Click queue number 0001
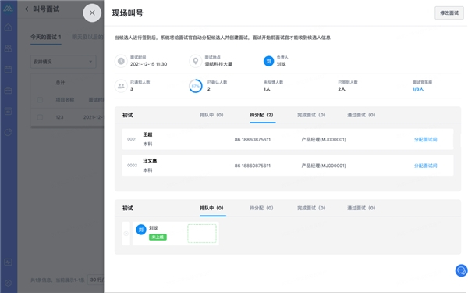This screenshot has width=468, height=293. (132, 139)
